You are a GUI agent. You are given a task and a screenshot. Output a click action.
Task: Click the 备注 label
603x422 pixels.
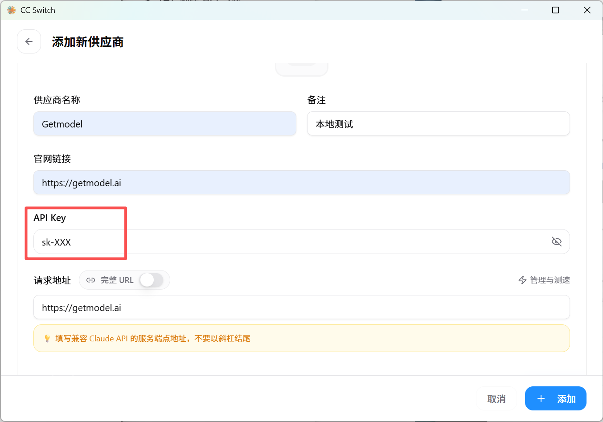(316, 100)
